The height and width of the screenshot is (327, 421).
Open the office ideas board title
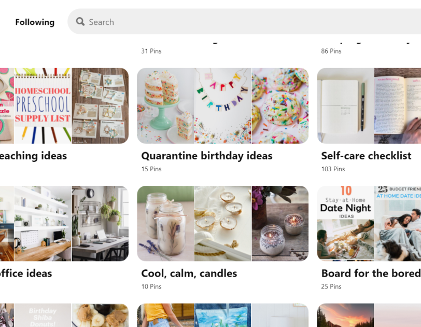pos(26,274)
